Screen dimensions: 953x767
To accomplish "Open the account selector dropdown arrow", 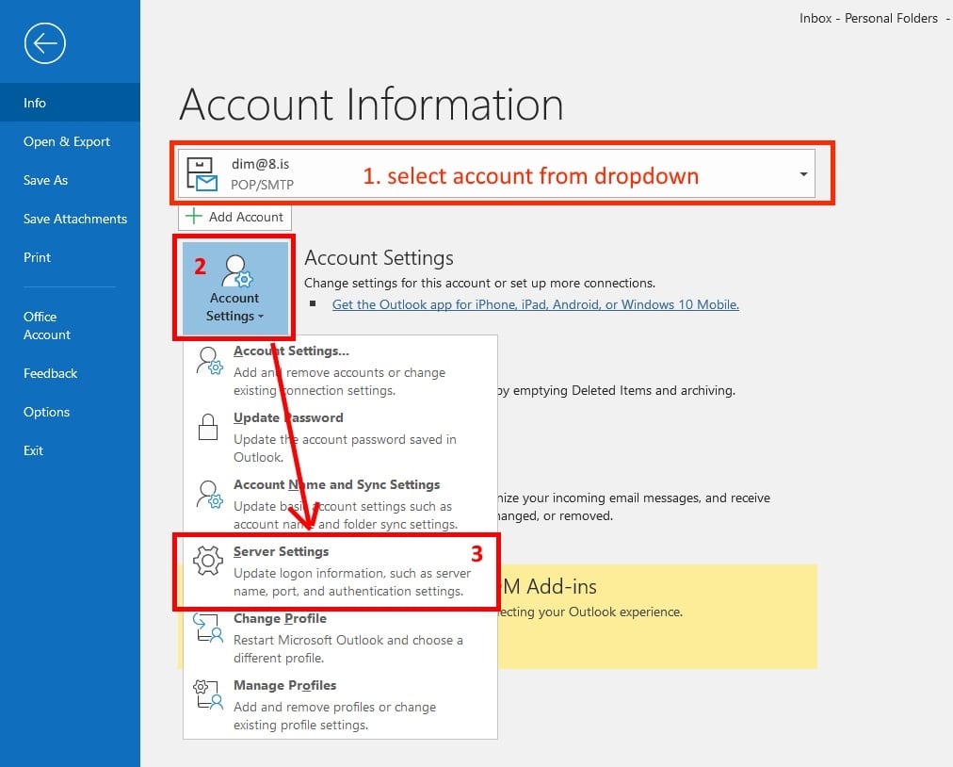I will point(803,174).
